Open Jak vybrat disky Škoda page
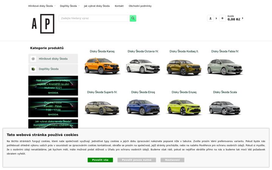272x170 pixels. pos(97,6)
